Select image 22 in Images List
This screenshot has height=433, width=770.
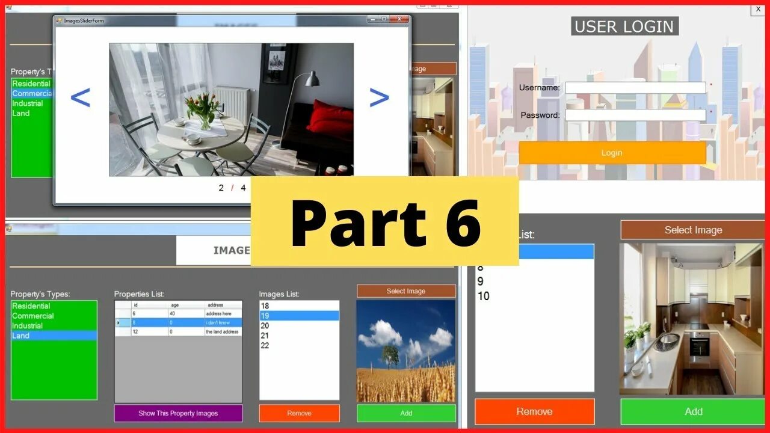coord(299,345)
